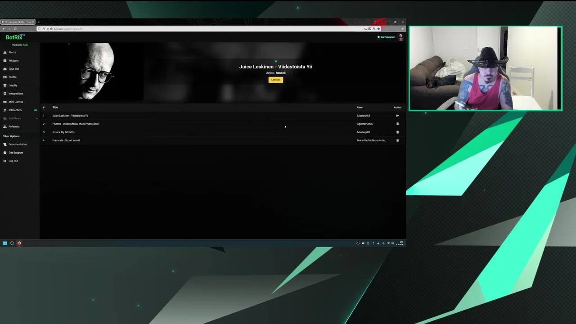Click user NoHuhhuhhuhhuuuhuhu in song list
Screen dimensions: 576x324
(372, 140)
